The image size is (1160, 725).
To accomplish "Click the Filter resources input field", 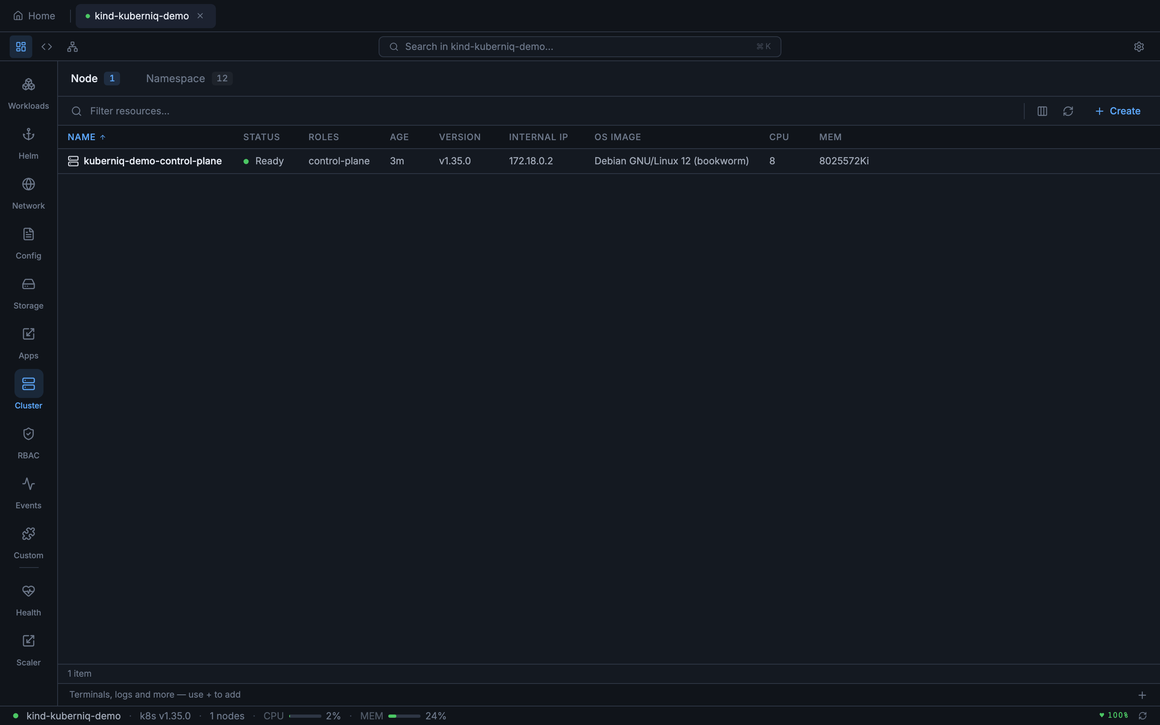I will click(x=192, y=111).
